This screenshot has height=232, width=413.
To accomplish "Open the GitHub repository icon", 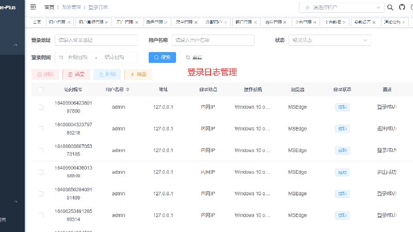I will [x=402, y=7].
